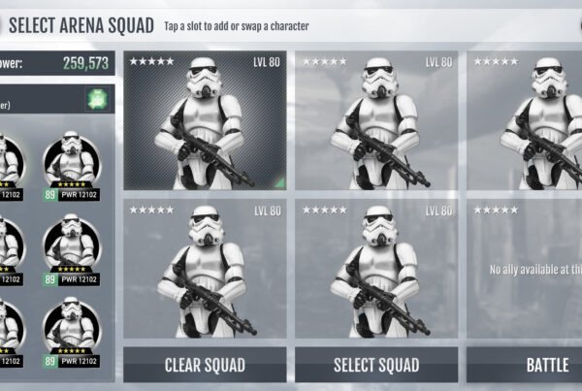Tap the top-middle stormtrooper squad slot
Viewport: 582px width, 391px height.
(x=376, y=120)
